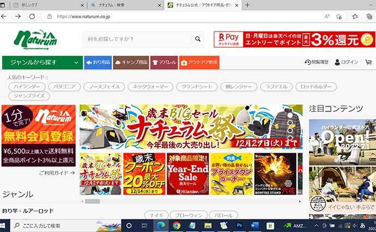Screen dimensions: 376x232
Task: Switch to the 新しいタブ tab
Action: tap(47, 5)
